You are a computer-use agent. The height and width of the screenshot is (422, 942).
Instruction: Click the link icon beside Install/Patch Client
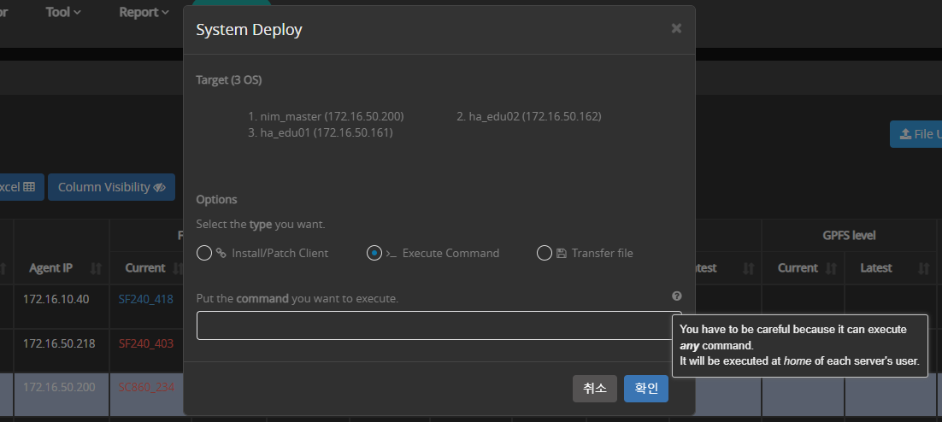[221, 253]
